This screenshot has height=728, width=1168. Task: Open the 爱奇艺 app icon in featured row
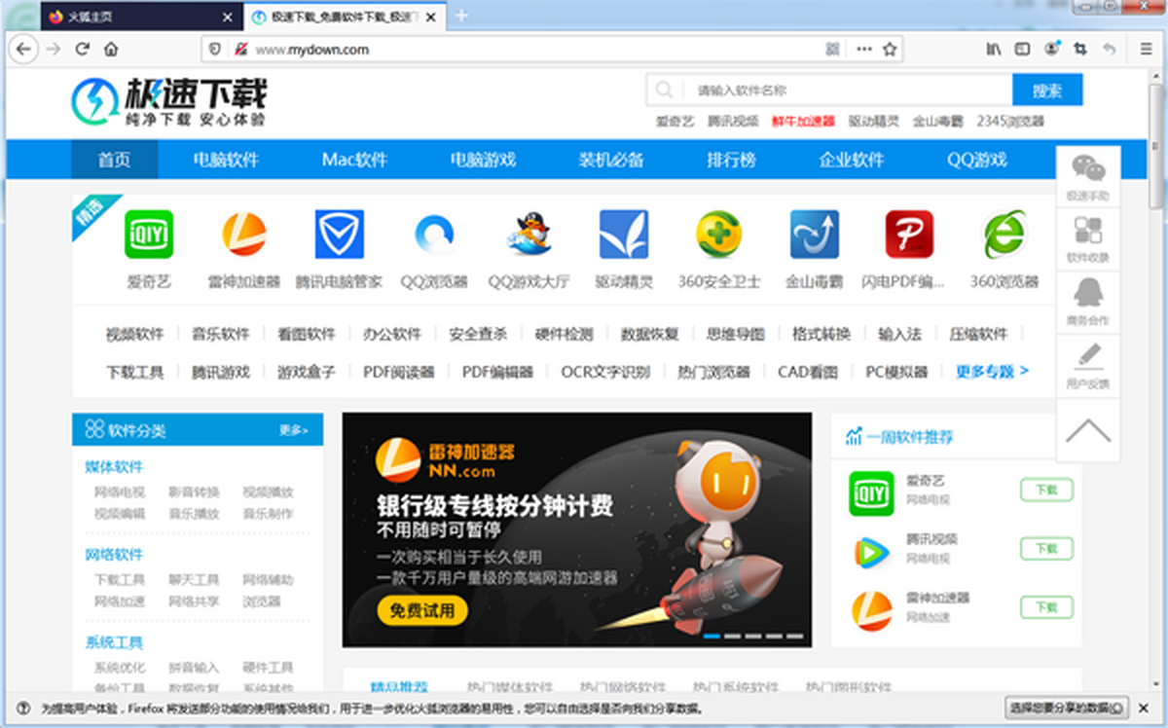149,234
